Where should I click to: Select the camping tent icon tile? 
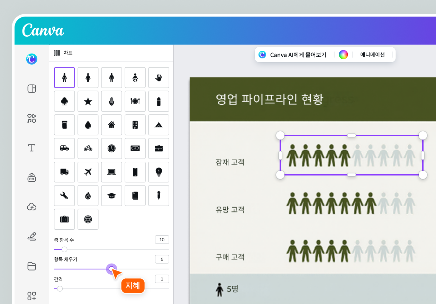(x=158, y=125)
